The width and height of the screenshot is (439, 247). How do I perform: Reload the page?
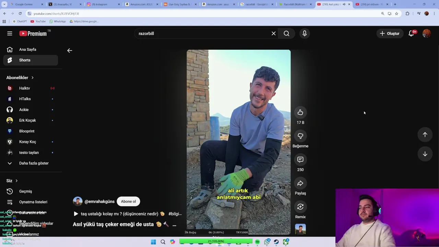pyautogui.click(x=20, y=13)
